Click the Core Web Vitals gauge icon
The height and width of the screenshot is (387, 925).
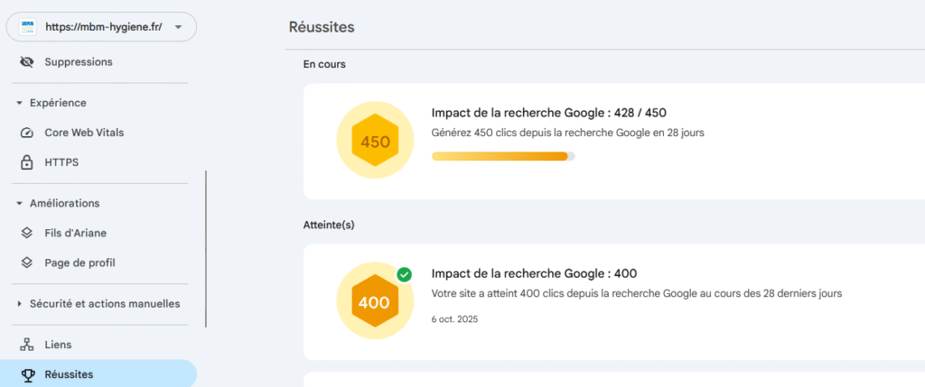coord(27,133)
